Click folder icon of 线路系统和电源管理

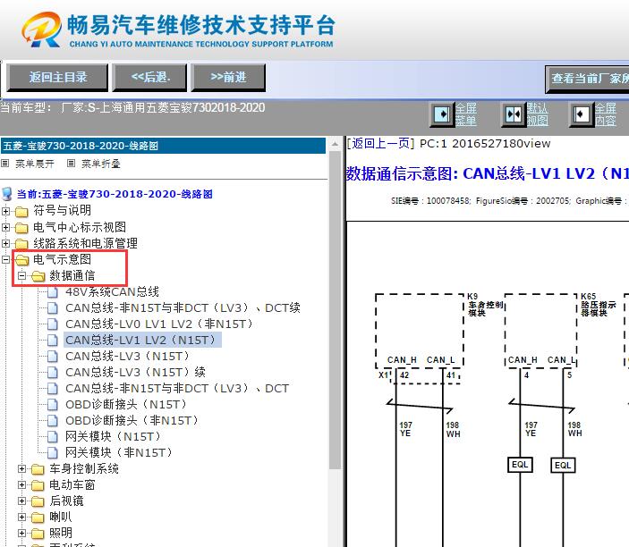click(21, 244)
